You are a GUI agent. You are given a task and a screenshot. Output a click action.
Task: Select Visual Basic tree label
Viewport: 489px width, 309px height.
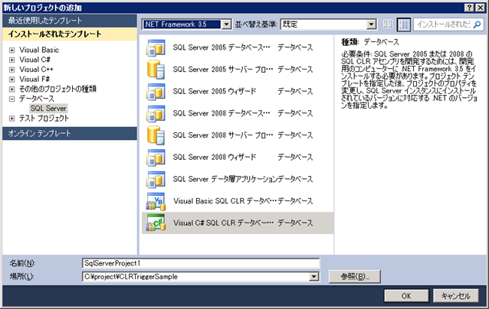coord(39,50)
